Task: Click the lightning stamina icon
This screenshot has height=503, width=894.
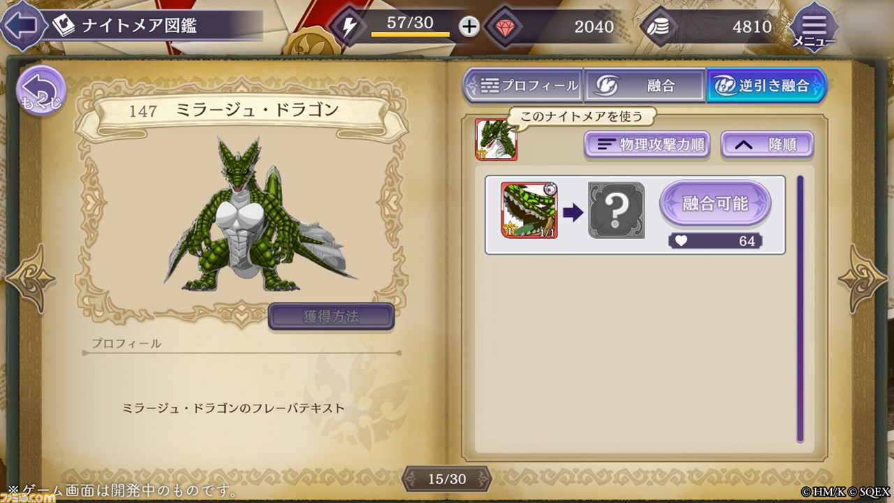Action: (348, 27)
